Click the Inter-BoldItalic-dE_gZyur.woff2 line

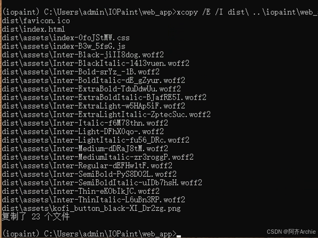94,80
